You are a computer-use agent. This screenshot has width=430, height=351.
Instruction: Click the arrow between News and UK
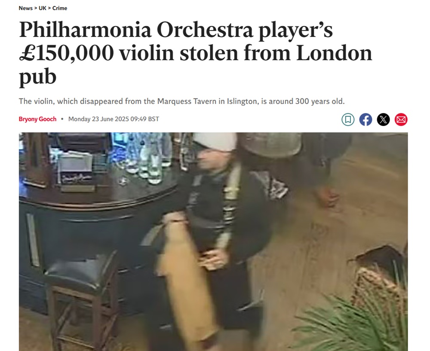(x=36, y=8)
